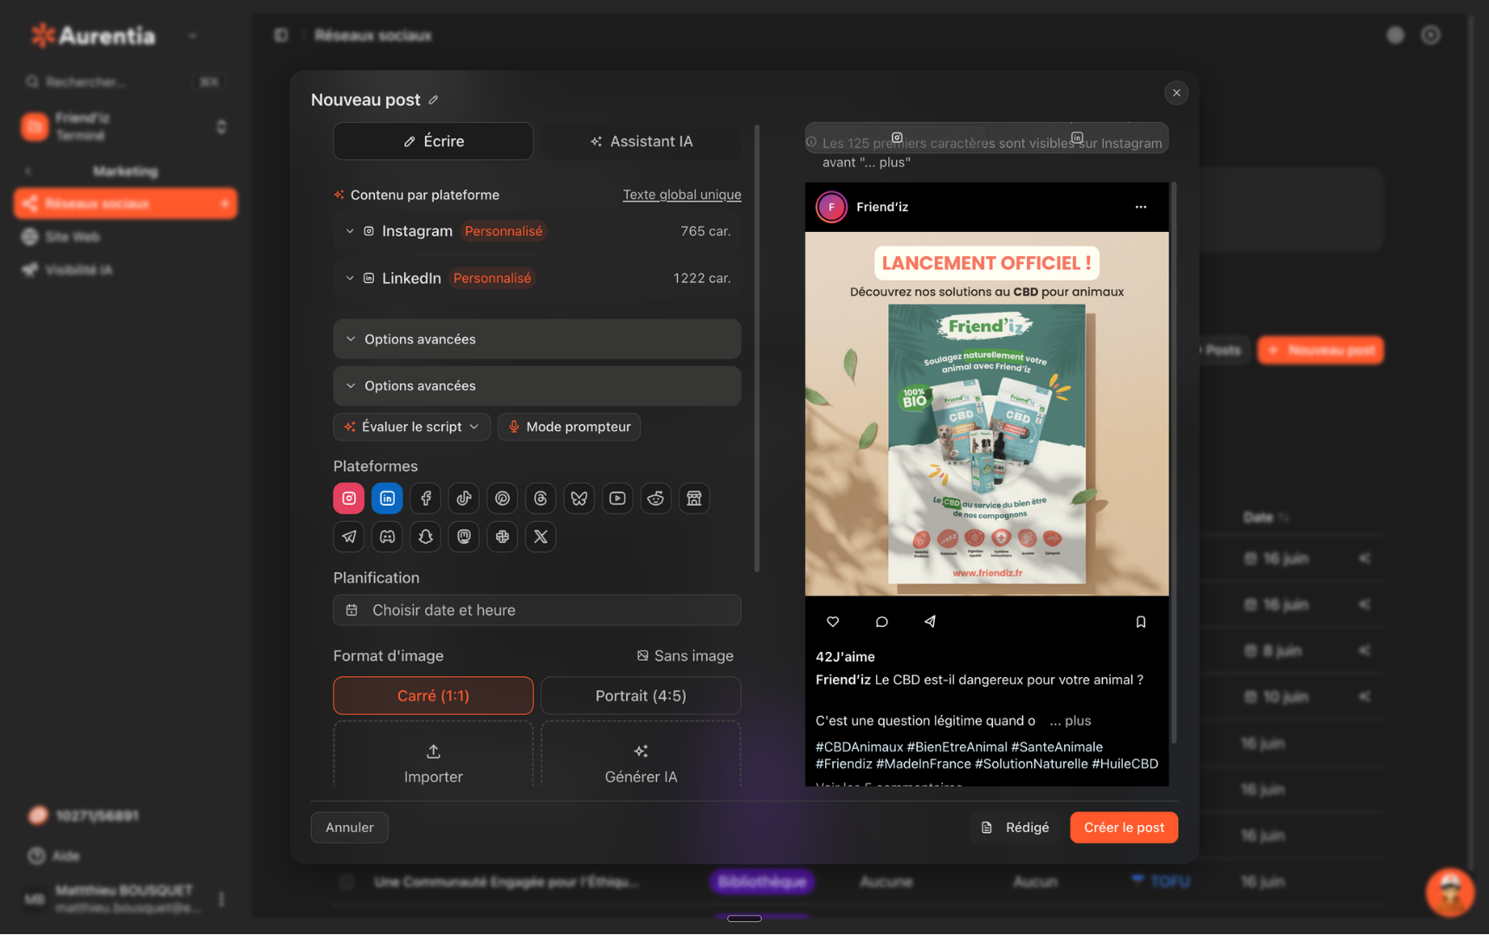Switch to the Écrire tab
Viewport: 1489px width, 935px height.
click(x=434, y=141)
